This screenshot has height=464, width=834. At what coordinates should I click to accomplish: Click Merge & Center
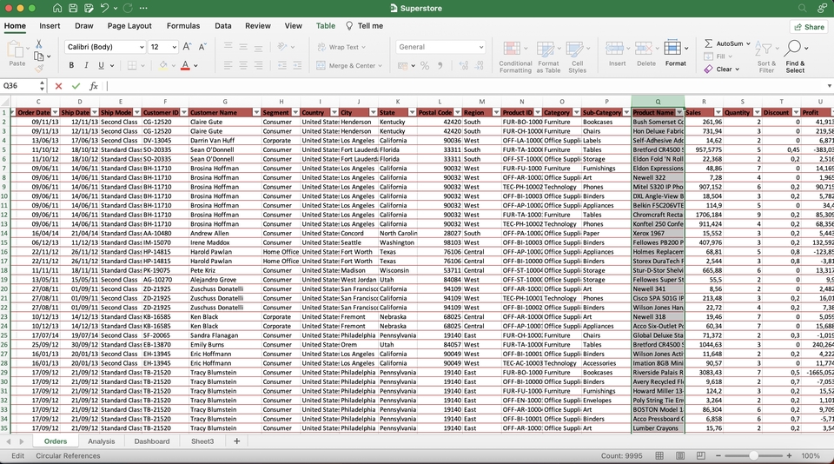[x=349, y=65]
